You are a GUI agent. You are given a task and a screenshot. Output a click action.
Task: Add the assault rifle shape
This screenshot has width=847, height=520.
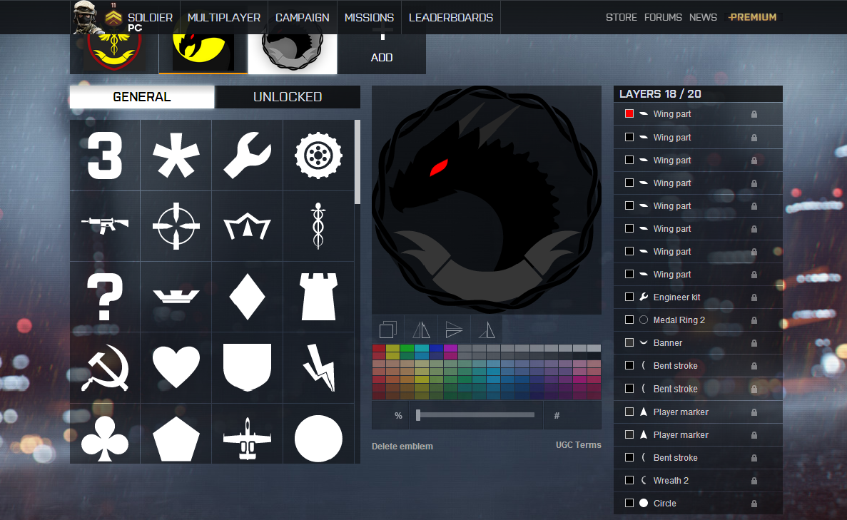tap(105, 225)
